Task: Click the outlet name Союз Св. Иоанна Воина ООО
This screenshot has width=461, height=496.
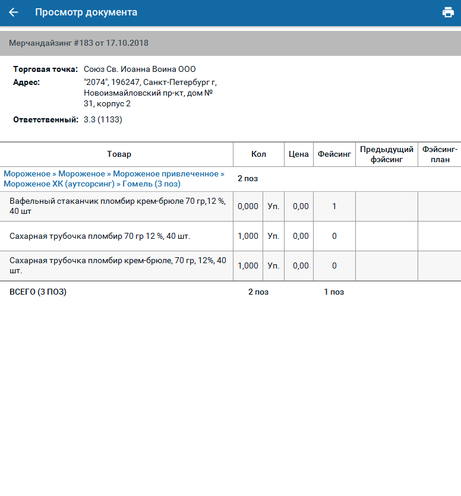Action: tap(140, 69)
